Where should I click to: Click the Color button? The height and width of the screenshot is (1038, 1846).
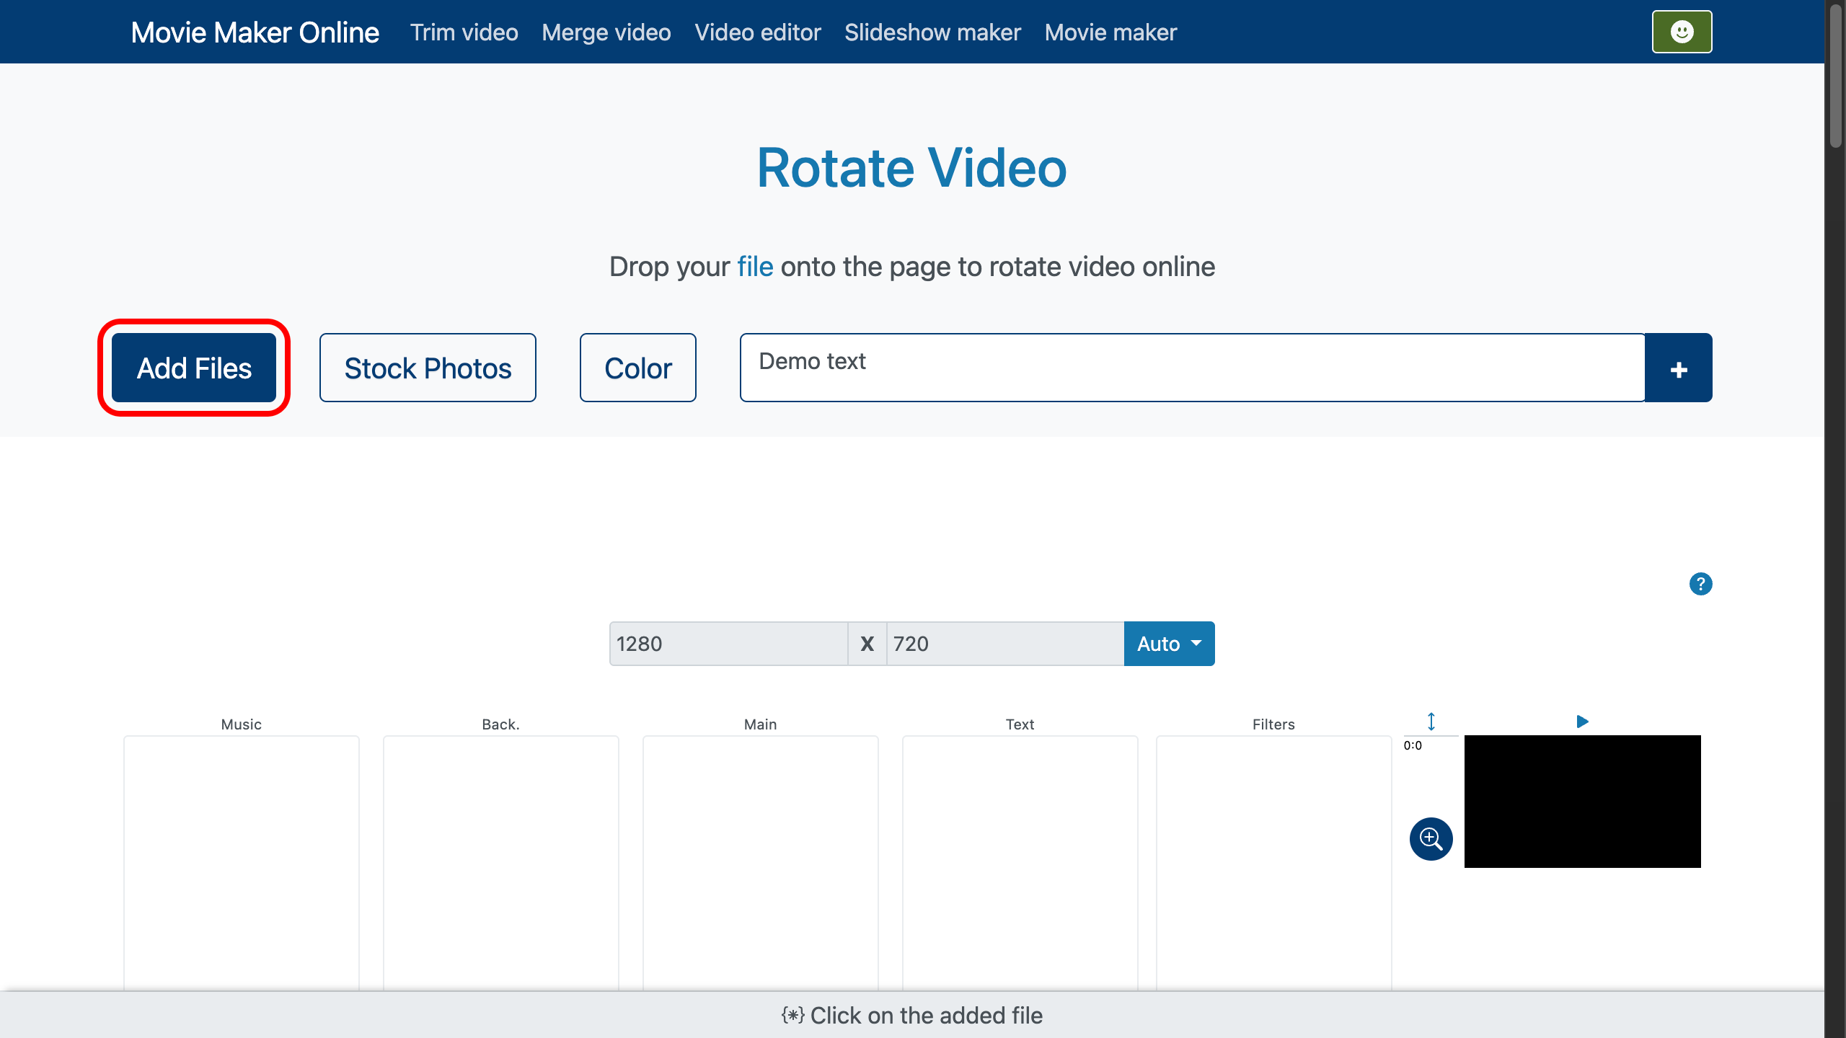(x=638, y=368)
